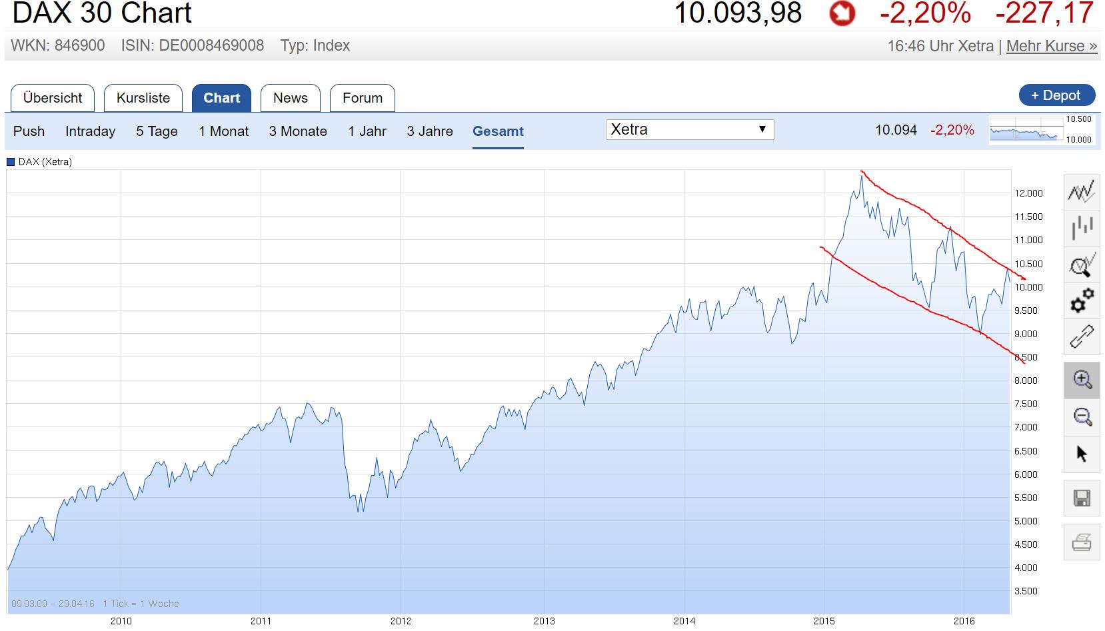Save the chart with the floppy disk icon

[1081, 496]
